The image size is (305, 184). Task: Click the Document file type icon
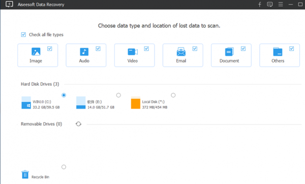(x=229, y=52)
